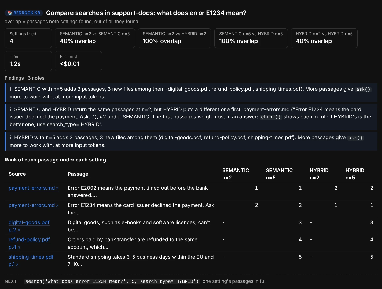The image size is (382, 289).
Task: Click the external-link arrow beside shipping-times.pdf p.1
Action: pos(17,265)
